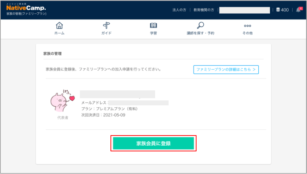The height and width of the screenshot is (174, 307).
Task: Select the ガイド menu label
Action: click(x=106, y=33)
